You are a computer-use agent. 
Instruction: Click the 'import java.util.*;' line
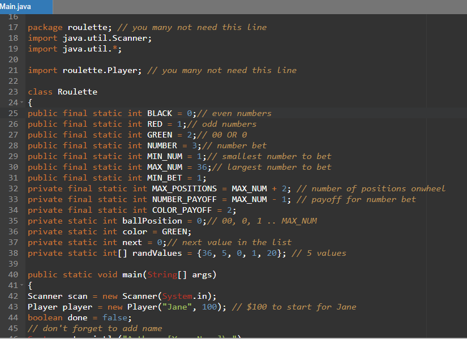[75, 49]
